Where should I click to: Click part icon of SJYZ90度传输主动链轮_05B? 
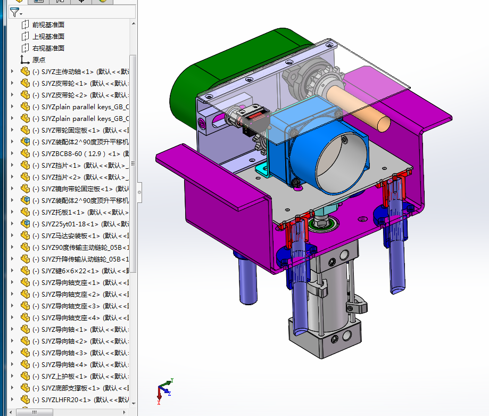click(25, 248)
